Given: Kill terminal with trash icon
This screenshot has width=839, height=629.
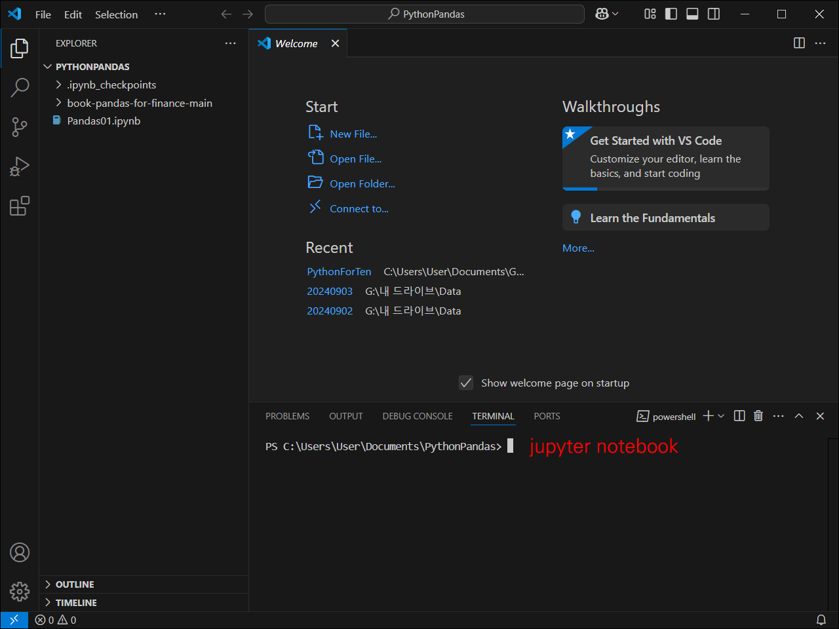Looking at the screenshot, I should pyautogui.click(x=758, y=416).
